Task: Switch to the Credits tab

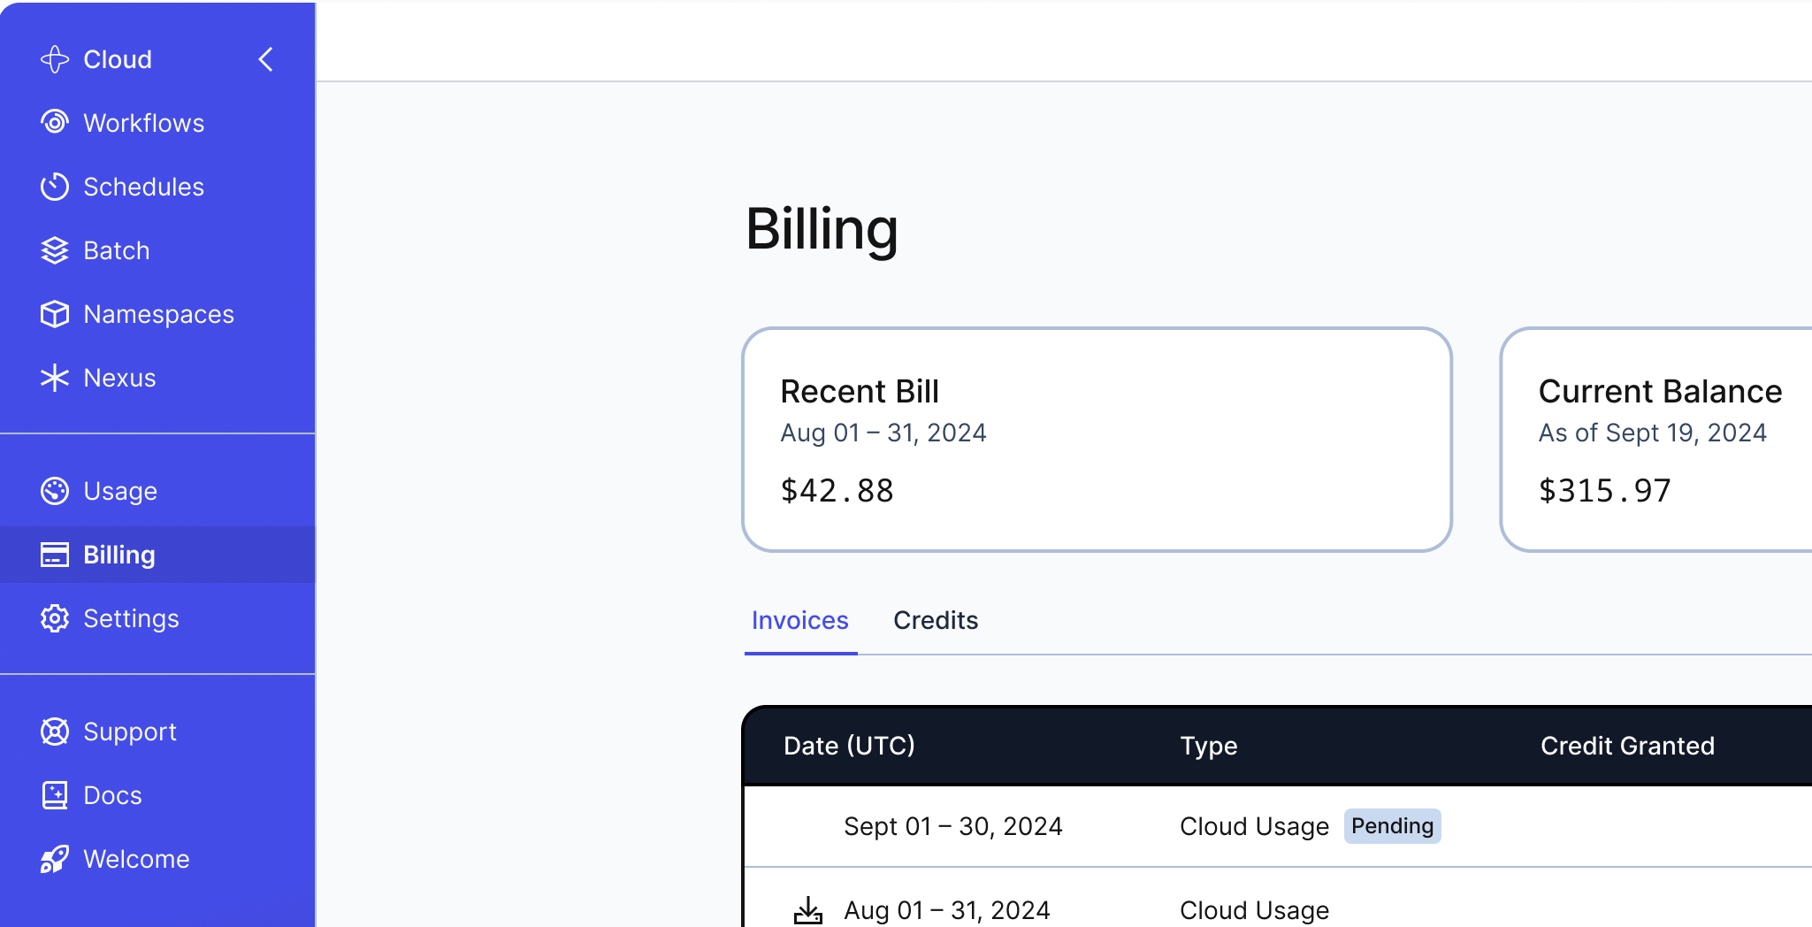Action: [x=936, y=620]
